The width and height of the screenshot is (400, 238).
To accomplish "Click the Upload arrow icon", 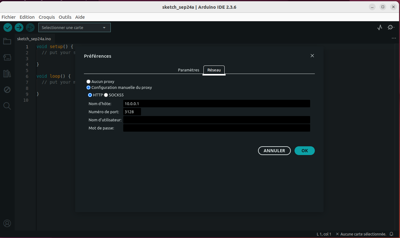I will tap(19, 27).
